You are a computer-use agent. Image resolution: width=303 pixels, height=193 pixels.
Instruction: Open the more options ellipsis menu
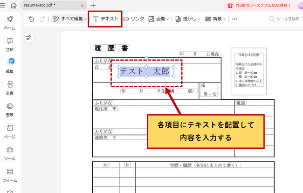point(234,19)
